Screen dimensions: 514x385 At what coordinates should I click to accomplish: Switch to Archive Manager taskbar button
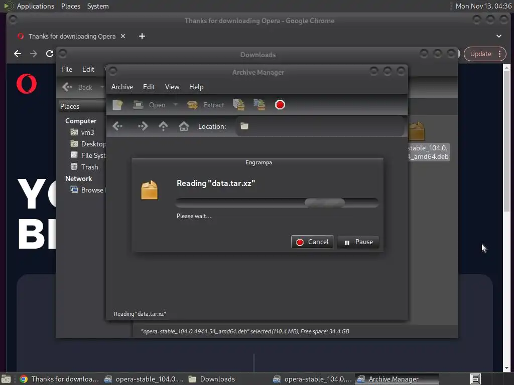point(397,379)
